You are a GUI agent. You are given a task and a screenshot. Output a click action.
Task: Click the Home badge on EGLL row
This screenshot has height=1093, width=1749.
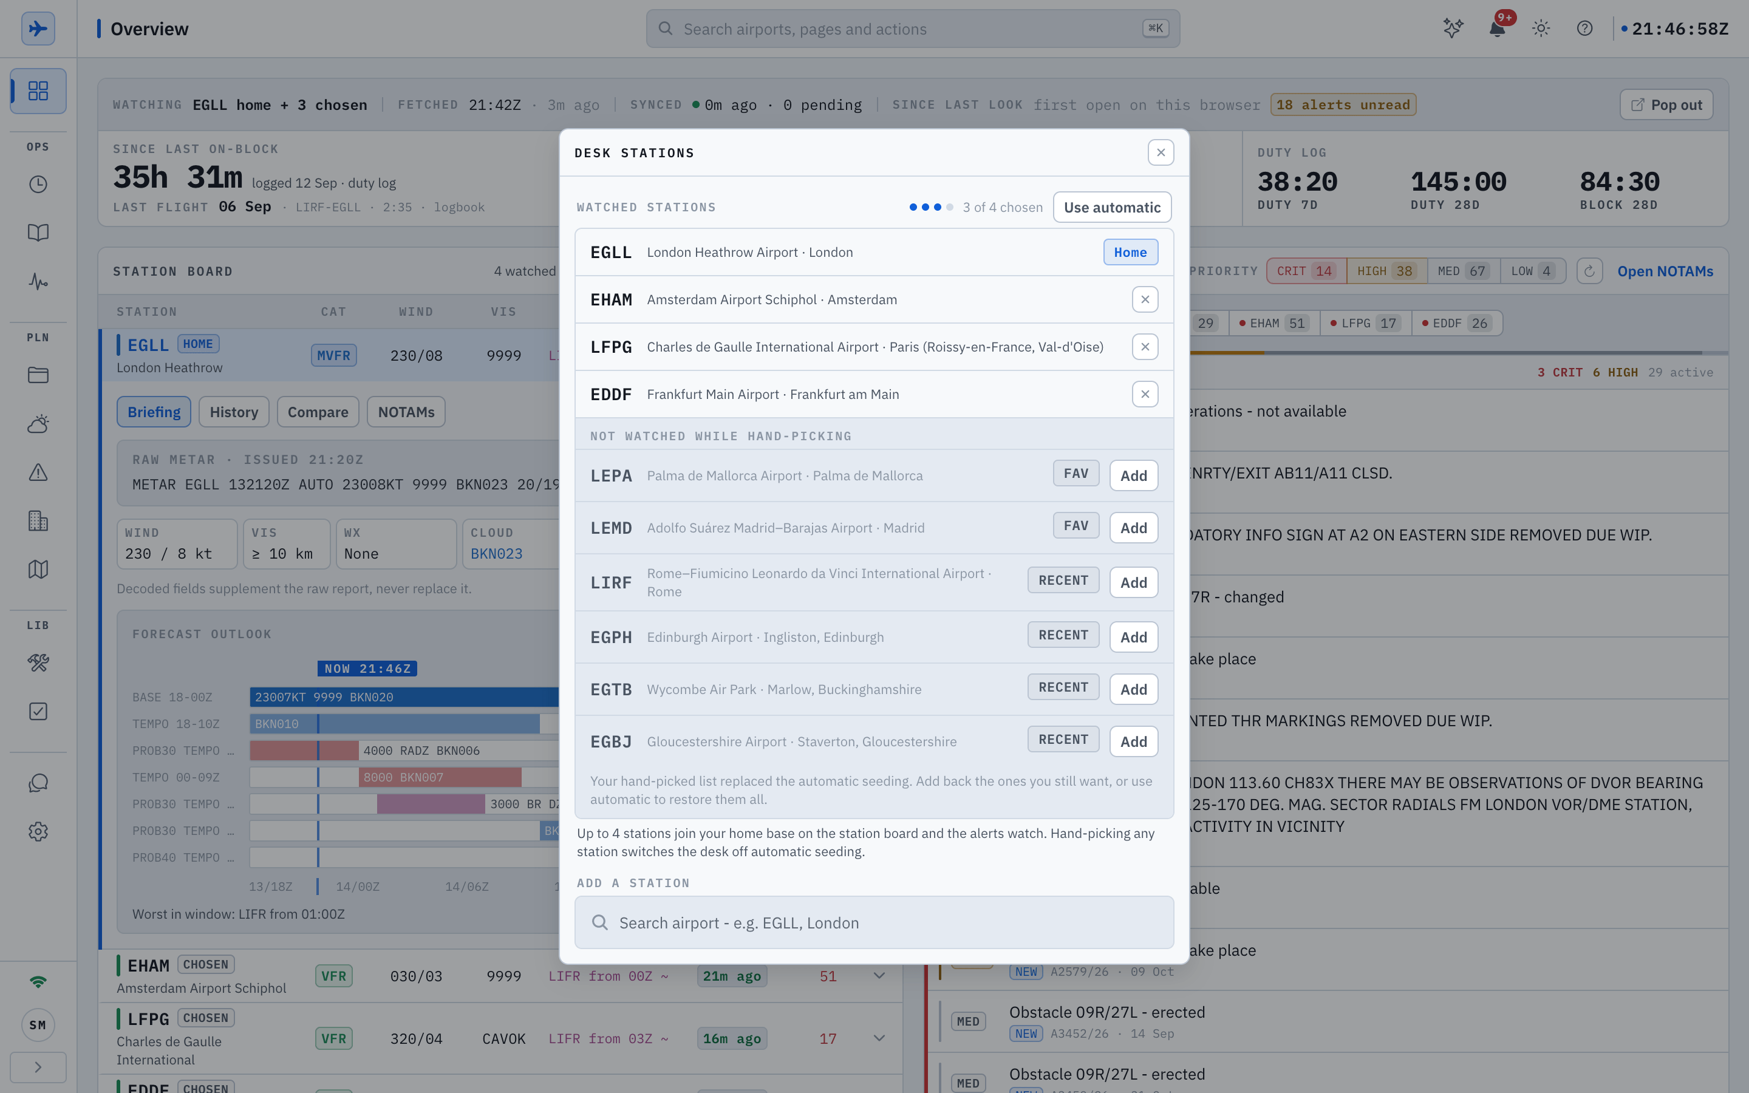[1130, 252]
